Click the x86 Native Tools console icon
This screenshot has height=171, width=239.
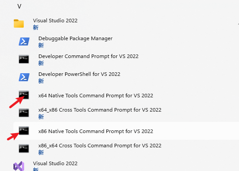(x=24, y=131)
